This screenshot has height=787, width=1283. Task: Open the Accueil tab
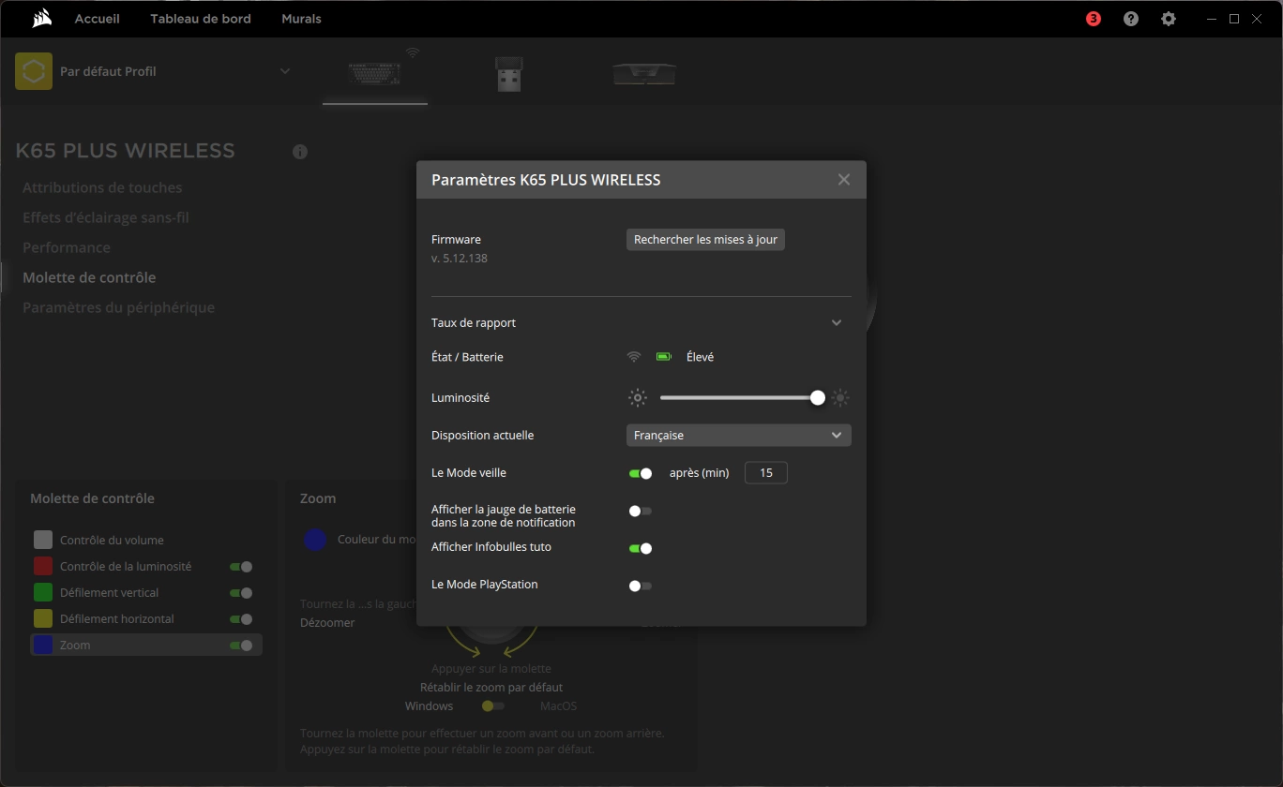pyautogui.click(x=98, y=19)
